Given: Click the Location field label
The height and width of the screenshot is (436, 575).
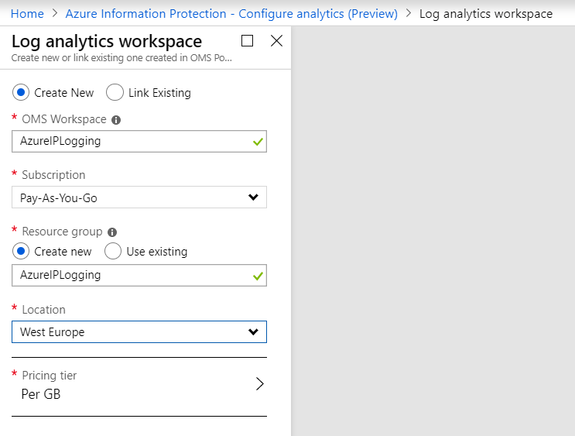Looking at the screenshot, I should (43, 310).
